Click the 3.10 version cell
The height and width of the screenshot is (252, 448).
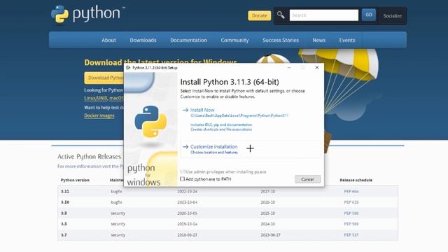pos(65,202)
